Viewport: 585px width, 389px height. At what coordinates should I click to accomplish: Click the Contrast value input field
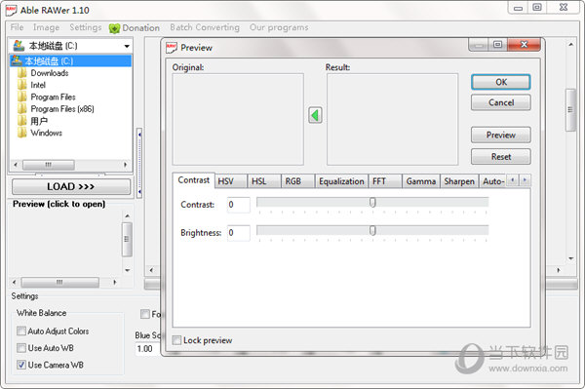pyautogui.click(x=239, y=205)
